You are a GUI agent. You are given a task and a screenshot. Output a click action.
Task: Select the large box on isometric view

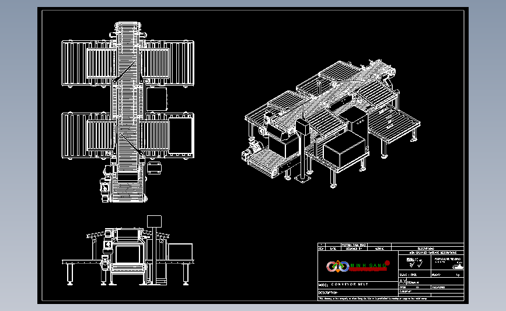(x=344, y=151)
